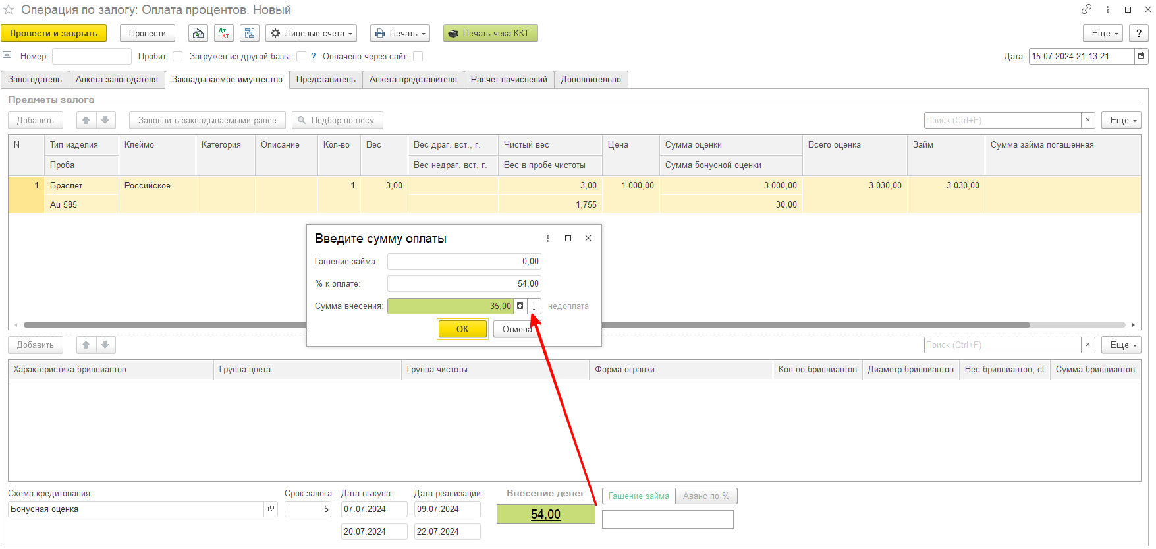Clear the upper table search field
The width and height of the screenshot is (1156, 549).
click(x=1087, y=120)
